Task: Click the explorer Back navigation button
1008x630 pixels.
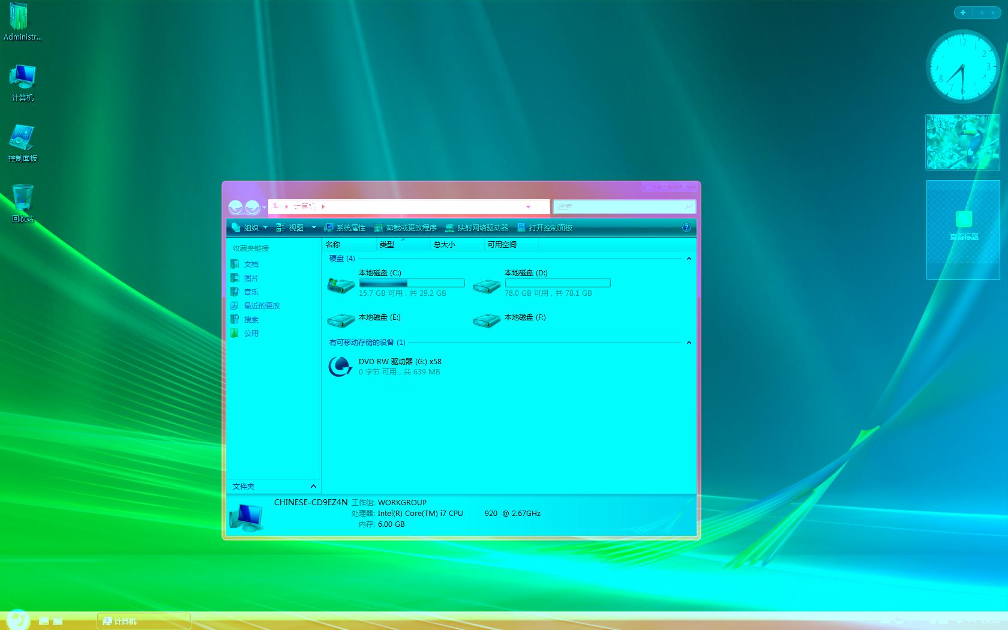Action: [235, 207]
